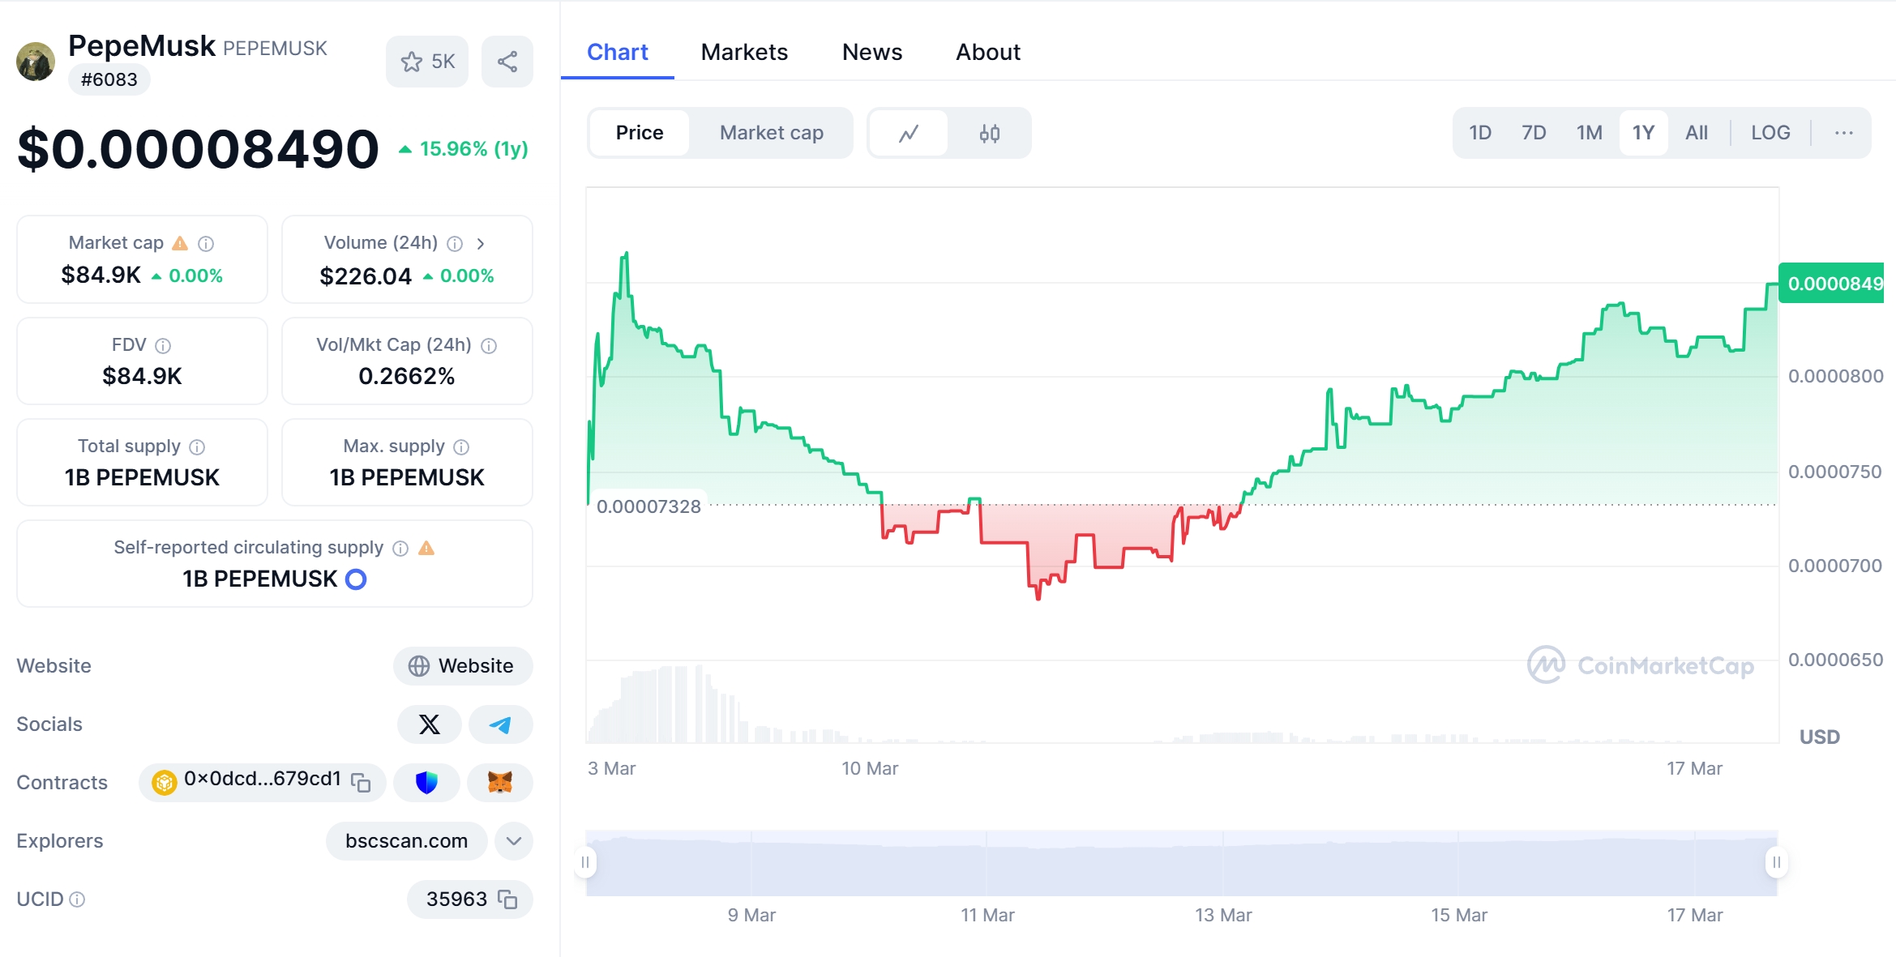Open the blue shield security icon
Screen dimensions: 1896x957
click(x=426, y=783)
